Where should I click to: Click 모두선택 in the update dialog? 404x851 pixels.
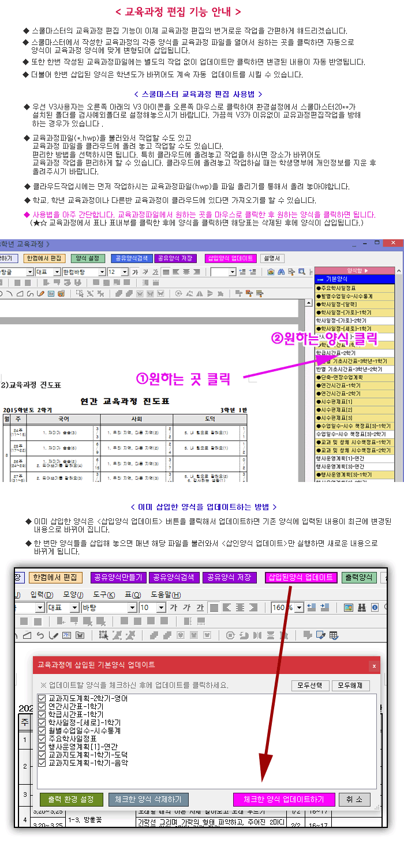pos(311,686)
